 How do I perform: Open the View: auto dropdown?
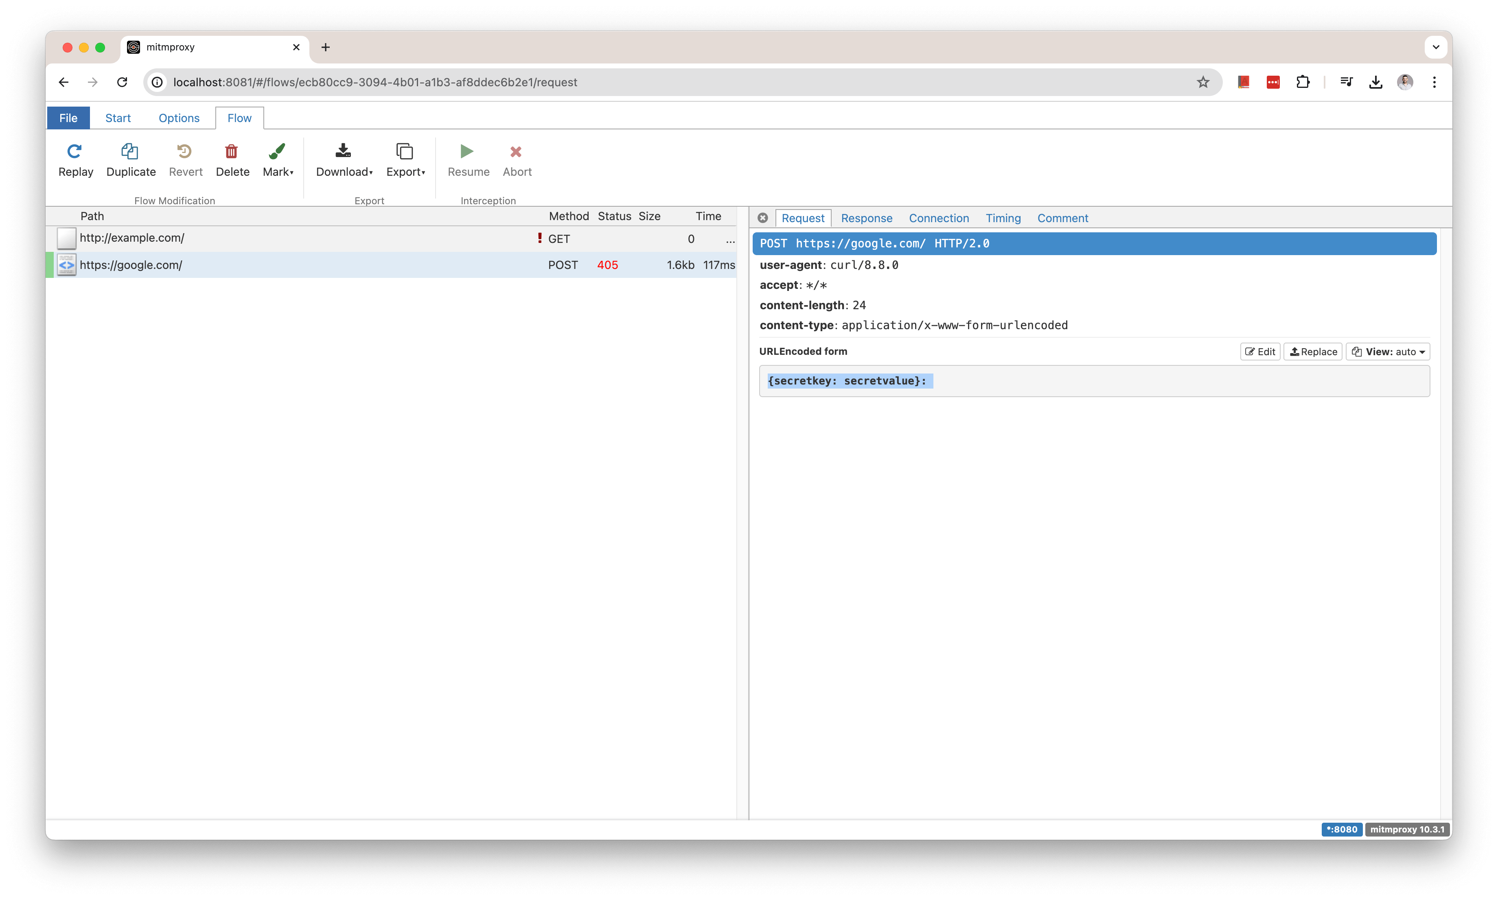coord(1388,352)
